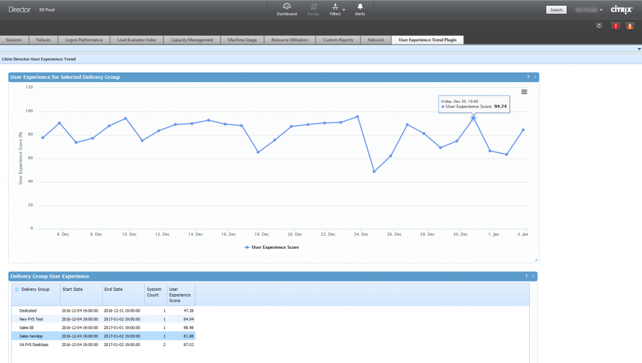642x363 pixels.
Task: Collapse the User Experience chart panel
Action: [x=535, y=77]
